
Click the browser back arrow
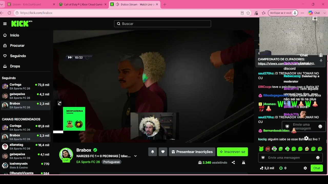(2, 13)
